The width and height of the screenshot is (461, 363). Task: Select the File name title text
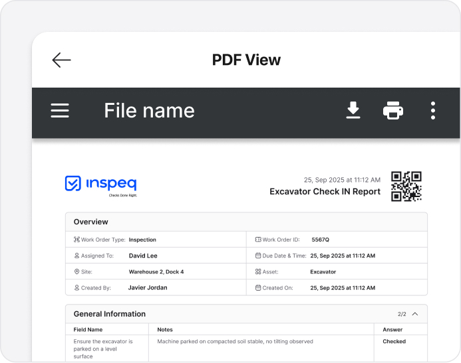click(x=150, y=111)
